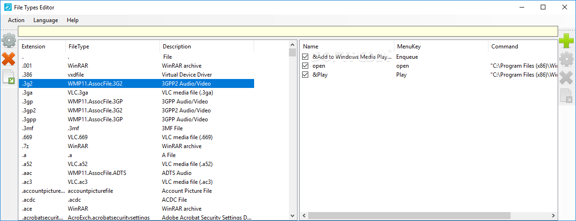Click the yellow search field at top
The image size is (576, 221).
pos(288,32)
